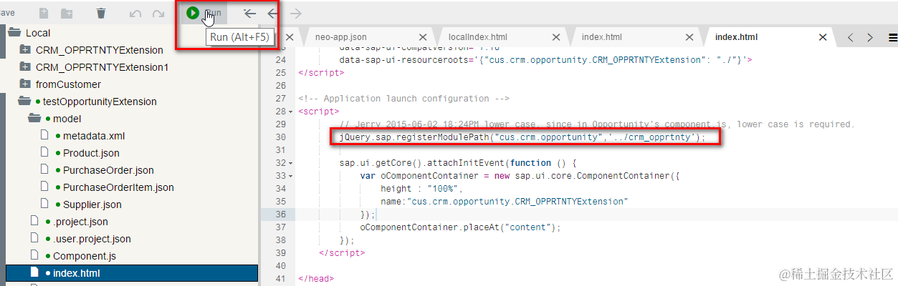Click the Run button with the green play icon
This screenshot has width=898, height=286.
click(x=204, y=13)
